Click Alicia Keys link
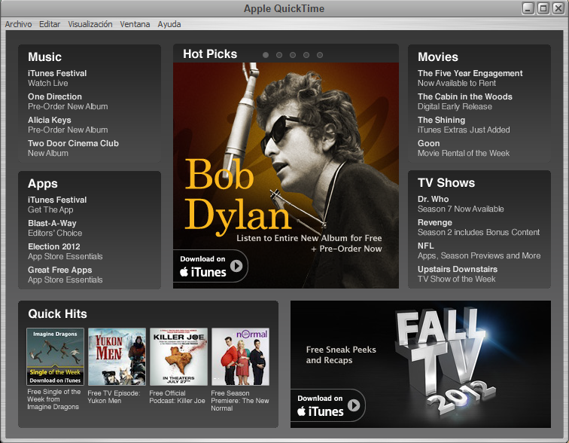This screenshot has width=569, height=443. 50,120
